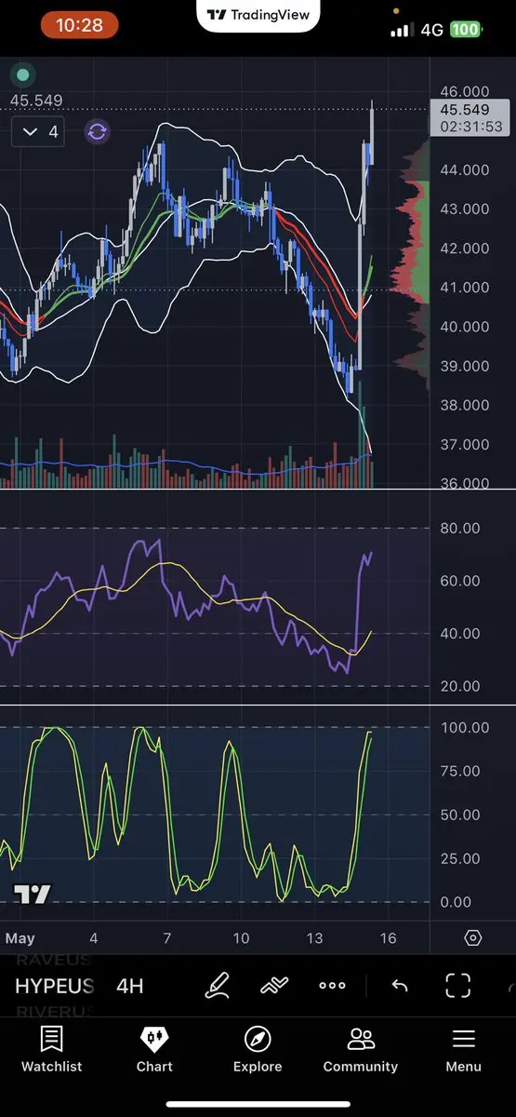Tap the RSI 80.00 axis level

tap(460, 528)
